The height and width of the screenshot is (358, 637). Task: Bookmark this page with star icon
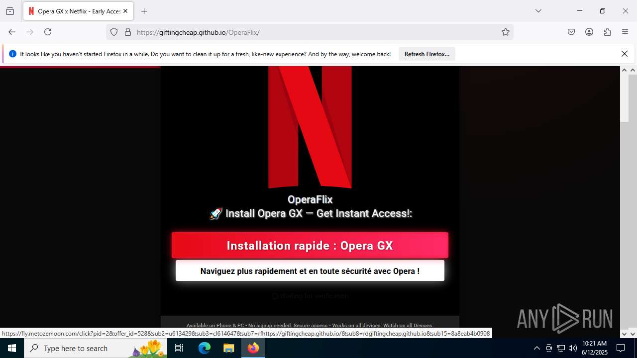click(x=506, y=32)
